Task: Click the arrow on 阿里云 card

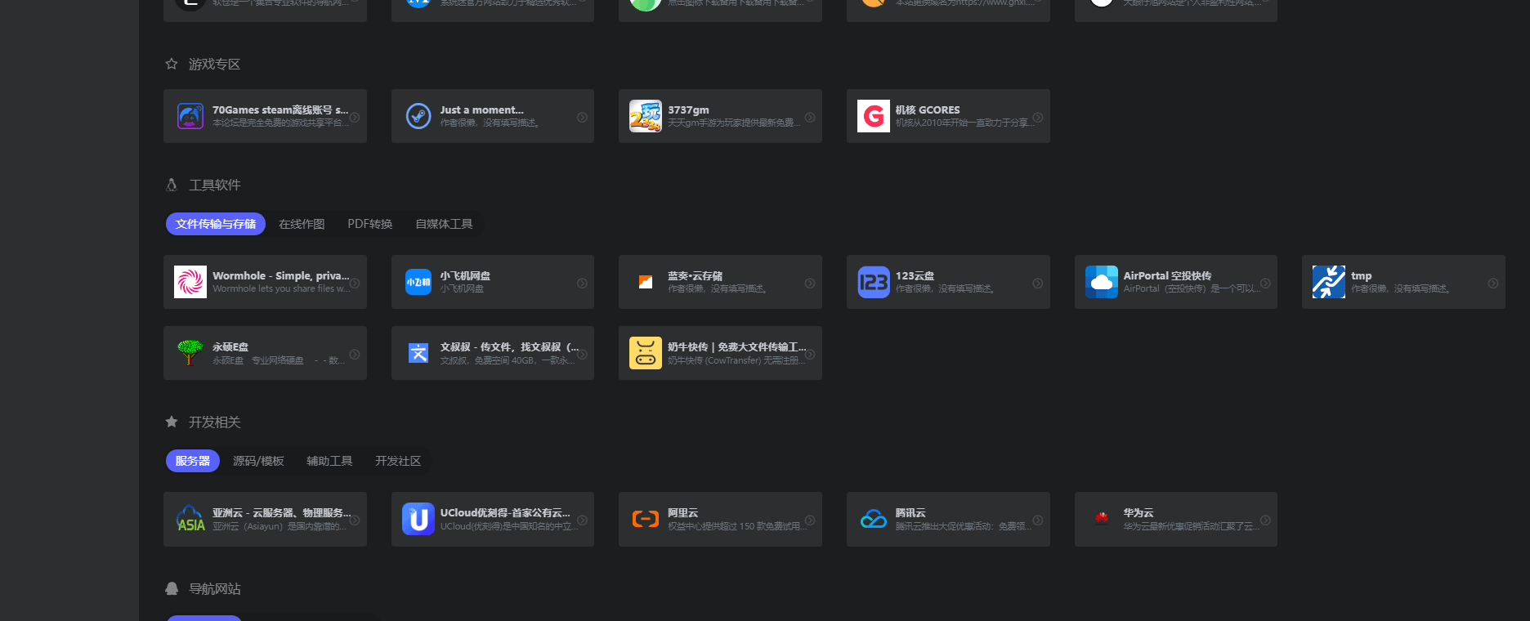Action: pyautogui.click(x=810, y=520)
